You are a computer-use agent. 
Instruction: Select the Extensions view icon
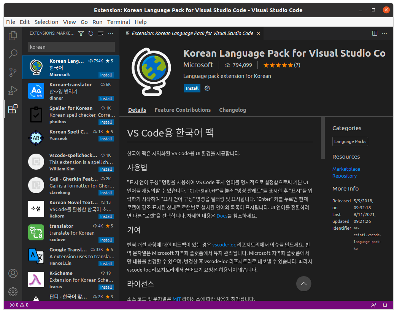(x=13, y=109)
